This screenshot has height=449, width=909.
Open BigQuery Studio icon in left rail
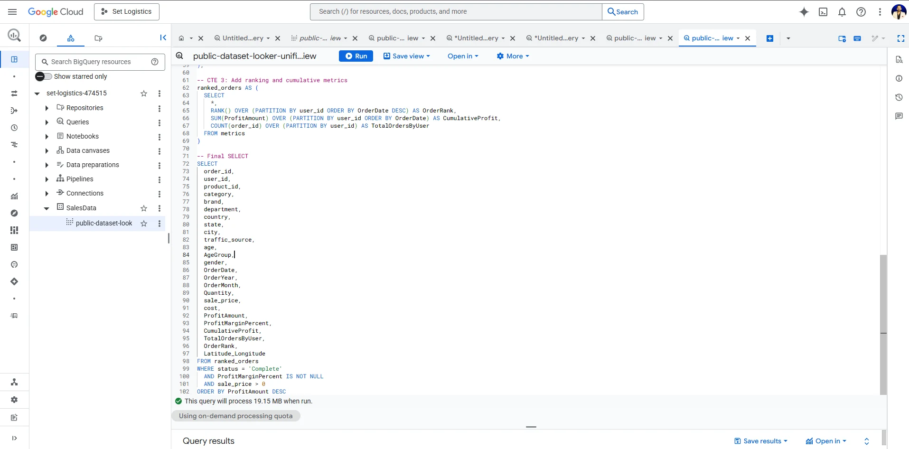click(14, 59)
